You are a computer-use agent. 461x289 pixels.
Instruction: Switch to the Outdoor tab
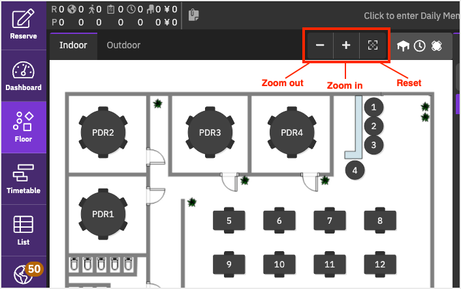click(123, 46)
